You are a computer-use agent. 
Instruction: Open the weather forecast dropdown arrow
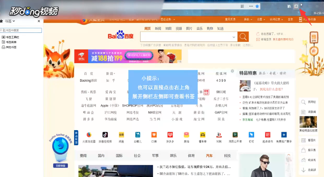[174, 19]
